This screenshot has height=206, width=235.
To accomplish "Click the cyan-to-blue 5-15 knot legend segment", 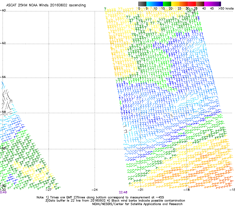I will (x=155, y=4).
